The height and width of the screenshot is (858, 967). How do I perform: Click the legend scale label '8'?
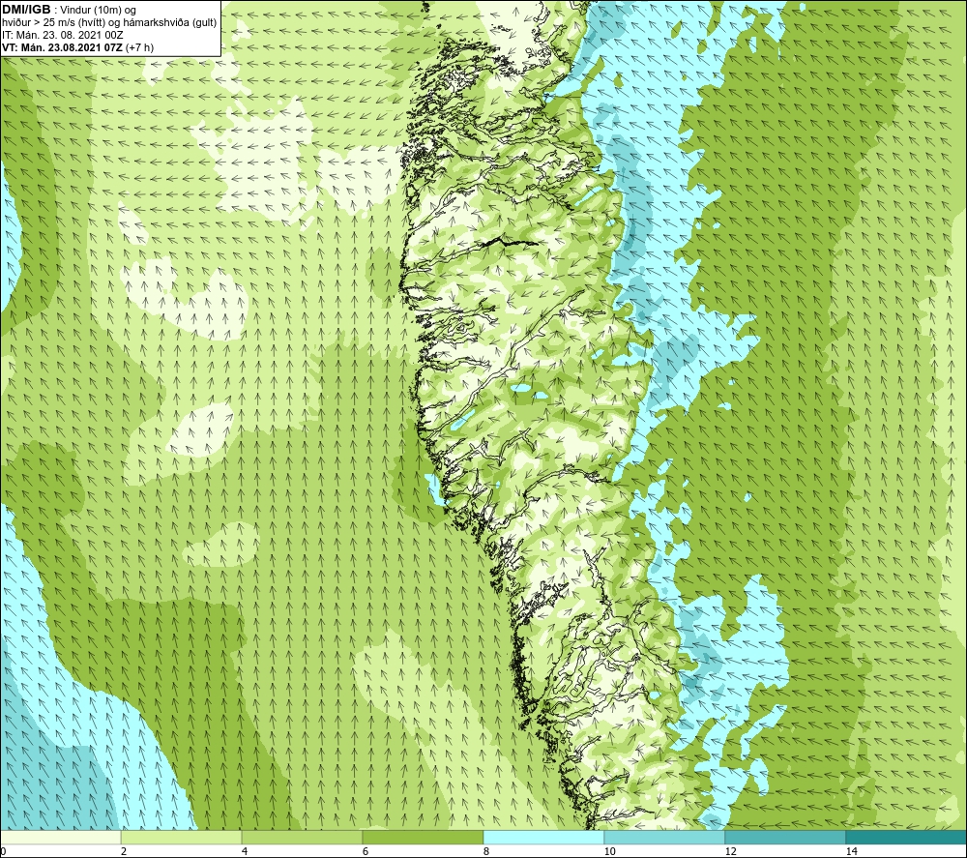(486, 852)
